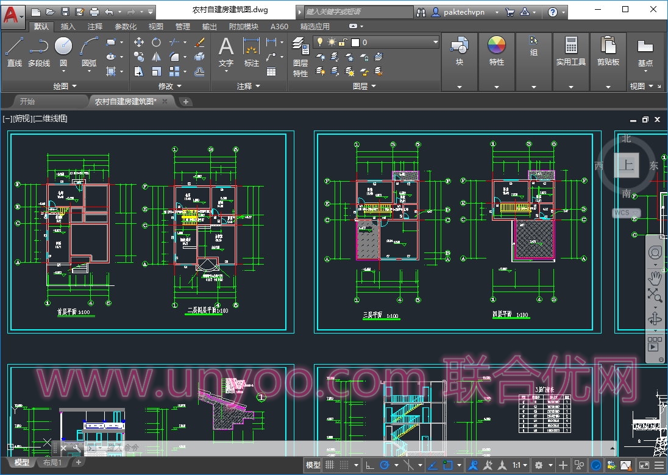This screenshot has height=475, width=668.
Task: Select the 圆 (Circle) tool
Action: point(63,51)
